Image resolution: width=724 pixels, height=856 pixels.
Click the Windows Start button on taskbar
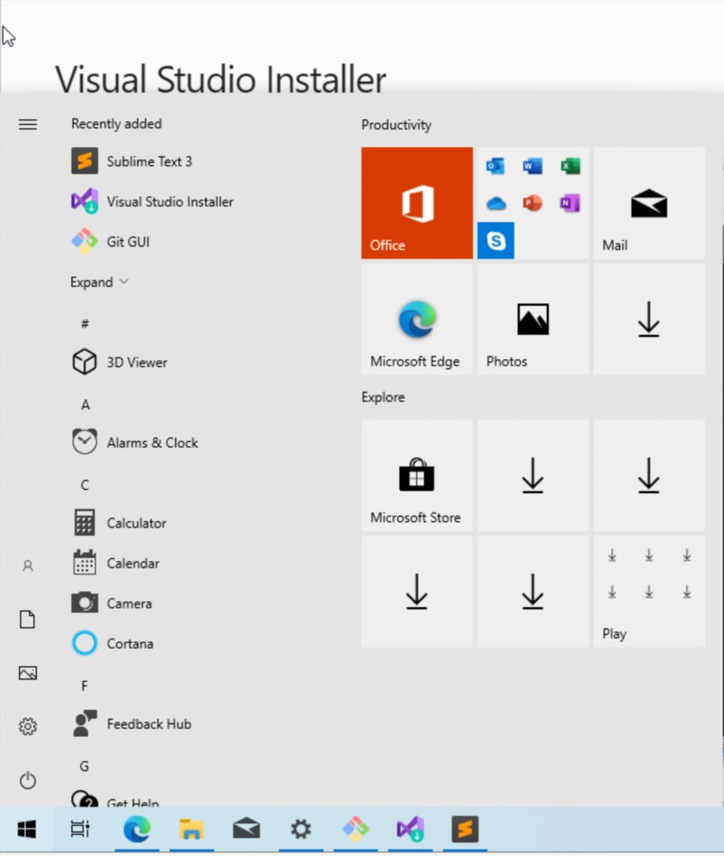click(x=27, y=829)
